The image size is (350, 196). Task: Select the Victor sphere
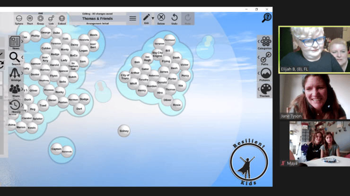(184, 65)
